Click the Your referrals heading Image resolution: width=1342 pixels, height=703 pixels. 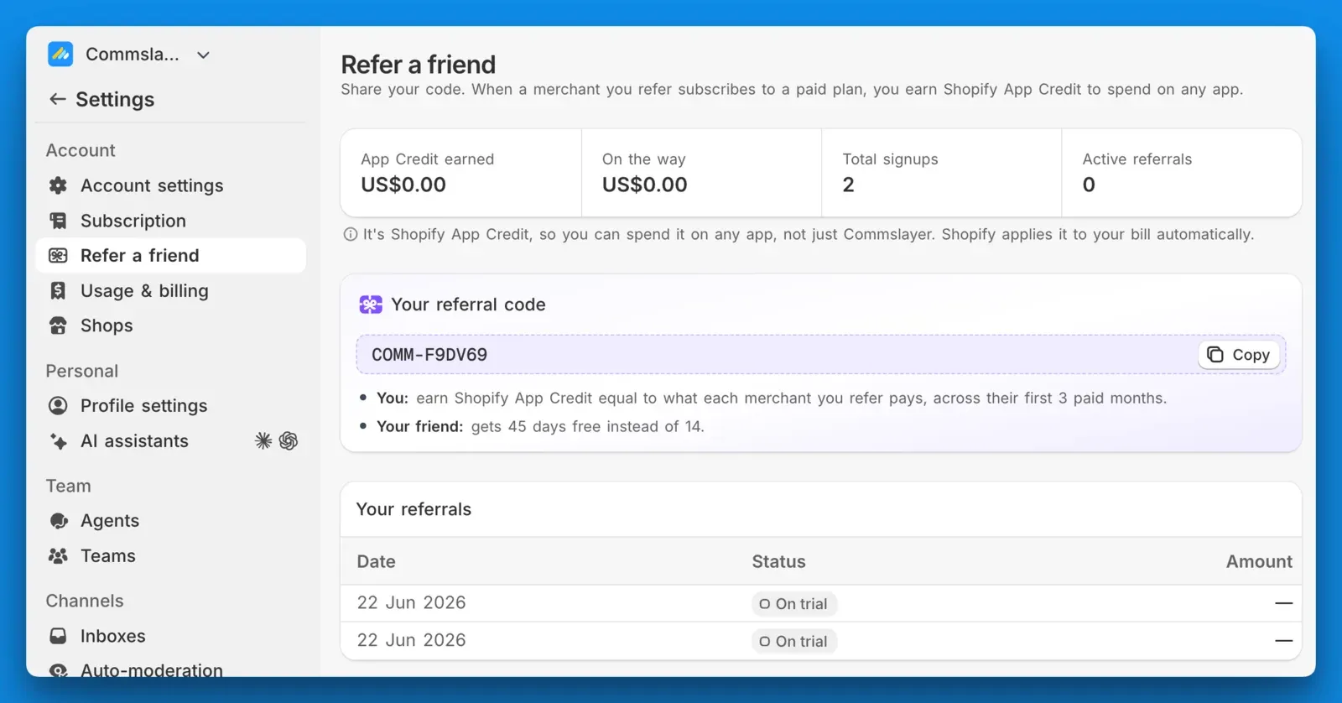[x=414, y=509]
